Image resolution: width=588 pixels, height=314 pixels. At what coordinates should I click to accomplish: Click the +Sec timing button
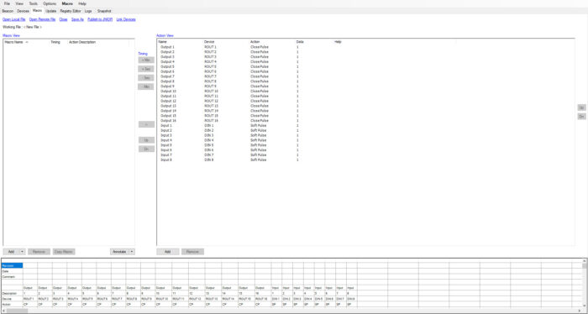[146, 69]
